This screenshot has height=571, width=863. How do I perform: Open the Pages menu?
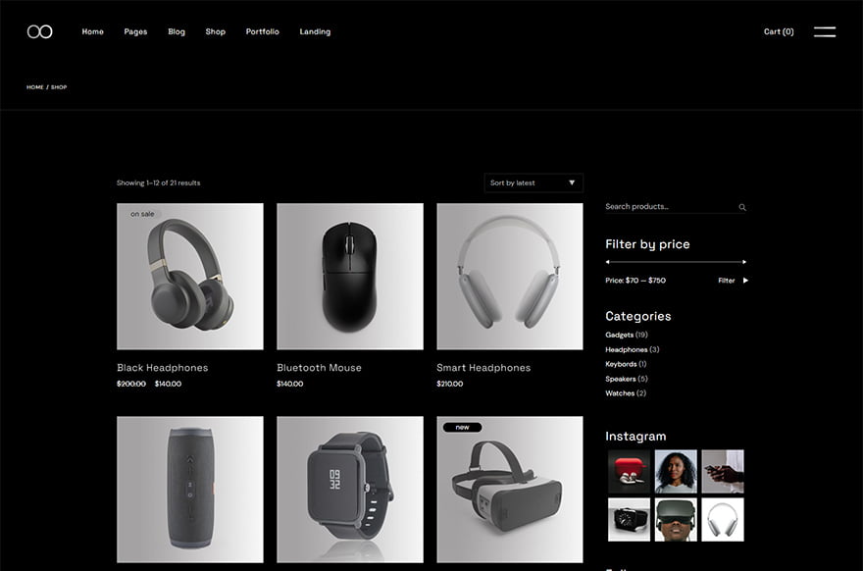(x=135, y=31)
